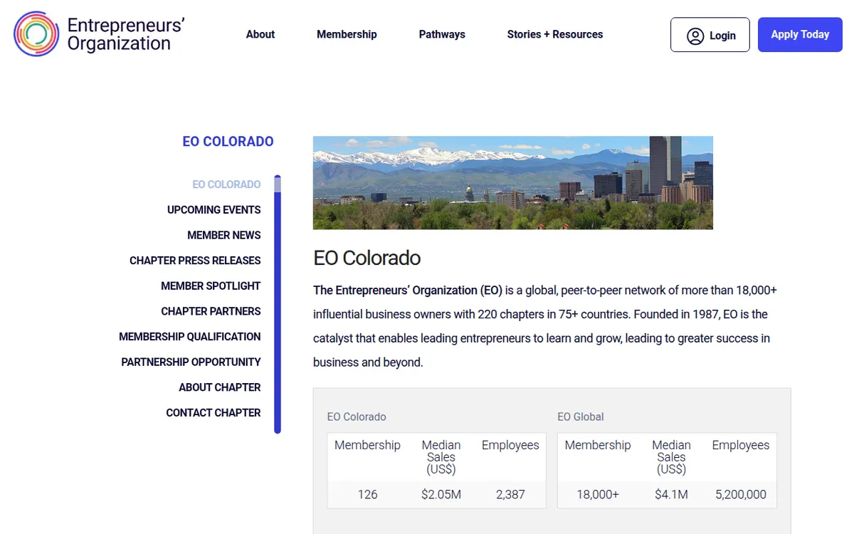Click the Apply Today button
854x534 pixels.
(800, 35)
